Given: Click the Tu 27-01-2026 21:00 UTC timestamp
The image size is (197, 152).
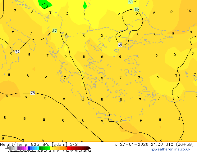Looking at the screenshot, I should pyautogui.click(x=143, y=144).
